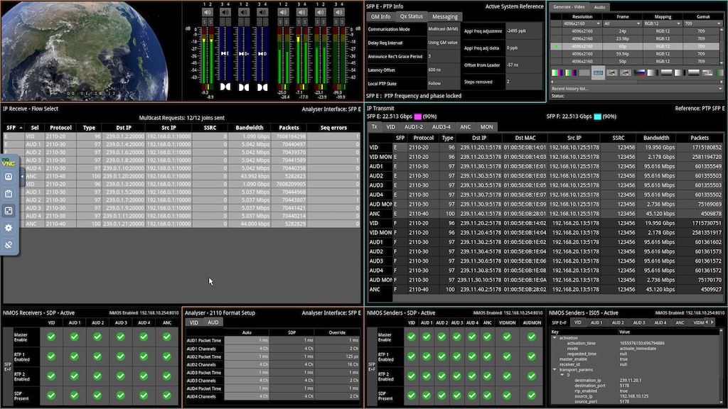Collapse the noVNC control bar handle

click(21, 176)
